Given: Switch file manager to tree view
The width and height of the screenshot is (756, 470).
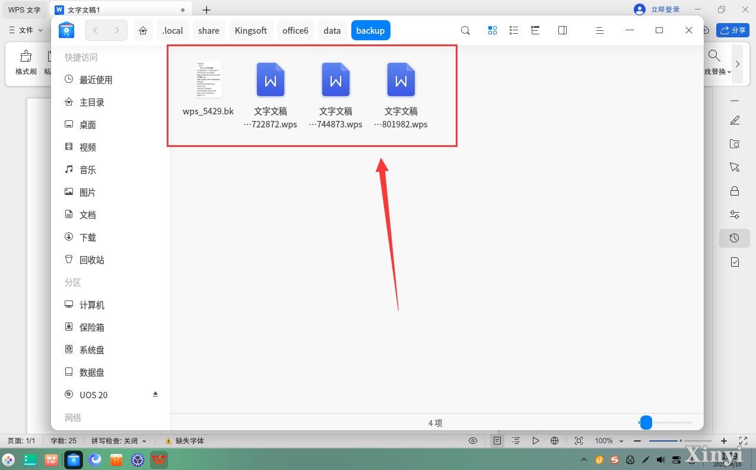Looking at the screenshot, I should point(535,30).
